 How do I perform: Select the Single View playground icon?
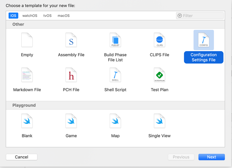pos(159,121)
